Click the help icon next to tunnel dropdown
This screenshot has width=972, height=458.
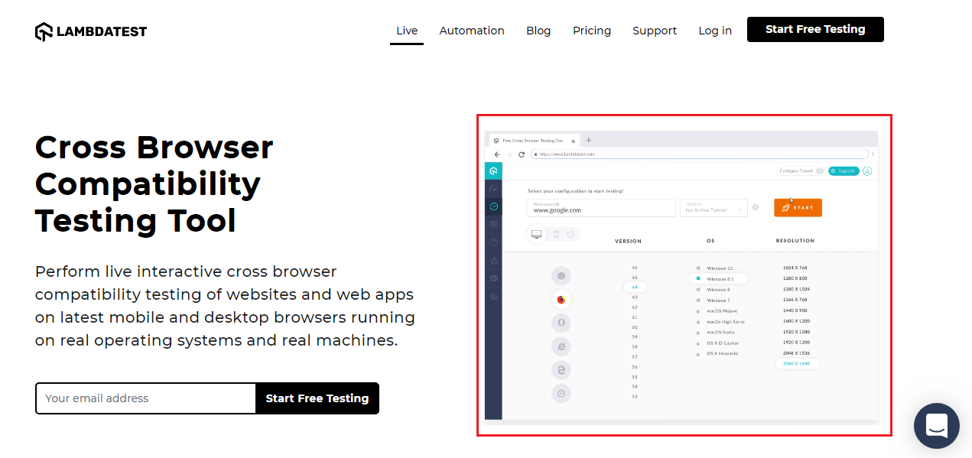pyautogui.click(x=755, y=208)
